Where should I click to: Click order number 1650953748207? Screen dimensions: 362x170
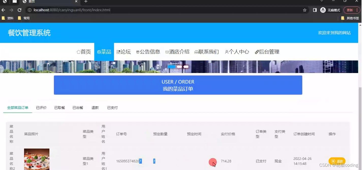point(129,161)
